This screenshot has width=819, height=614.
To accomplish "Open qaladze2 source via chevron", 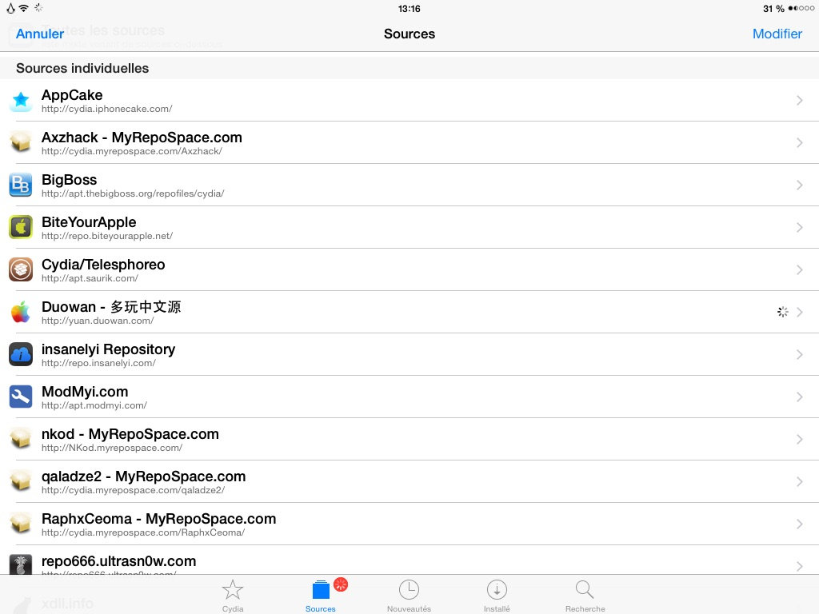I will (x=800, y=480).
